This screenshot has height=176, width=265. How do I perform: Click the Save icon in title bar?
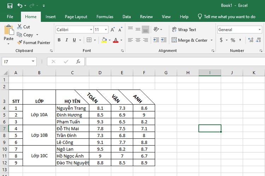click(x=10, y=6)
